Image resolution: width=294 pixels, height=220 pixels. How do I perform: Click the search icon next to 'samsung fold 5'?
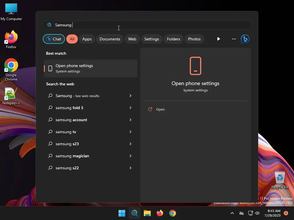pyautogui.click(x=50, y=108)
